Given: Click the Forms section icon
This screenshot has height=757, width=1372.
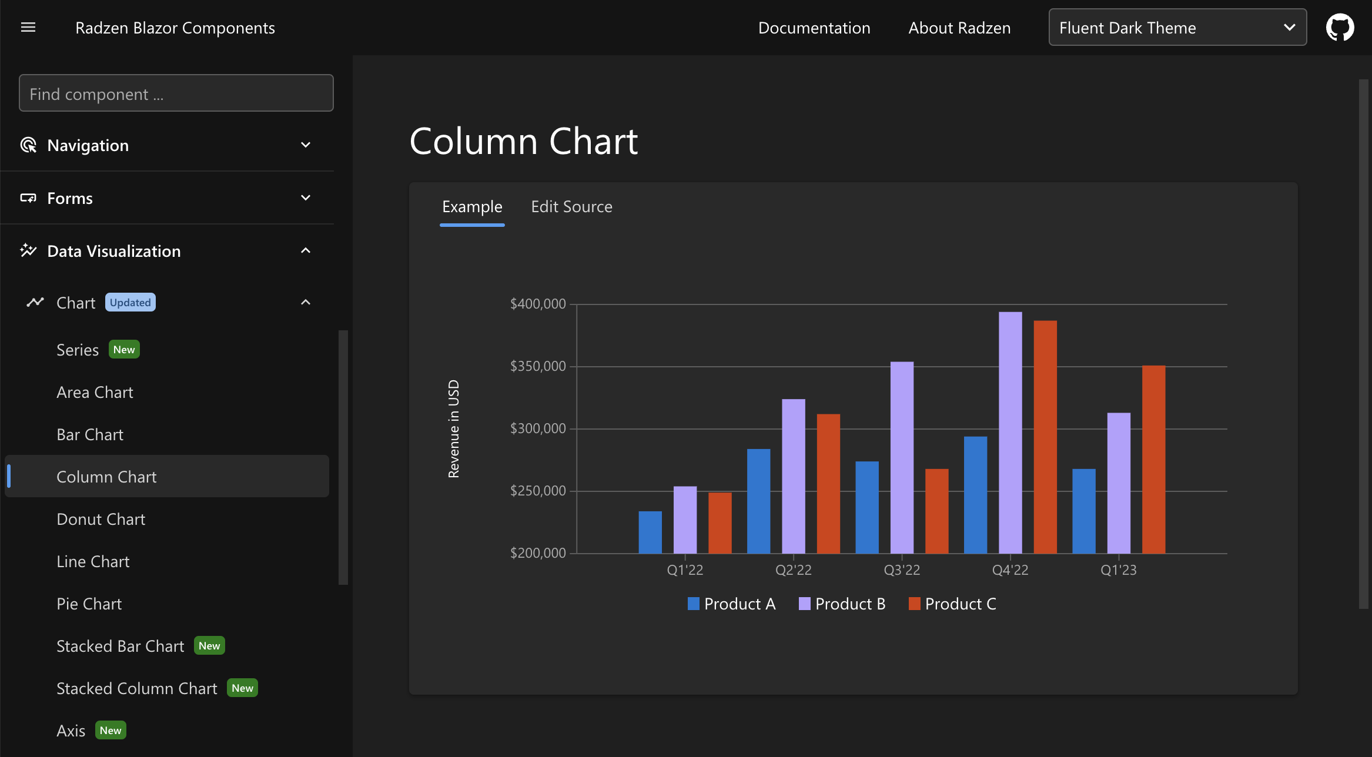Looking at the screenshot, I should (28, 197).
